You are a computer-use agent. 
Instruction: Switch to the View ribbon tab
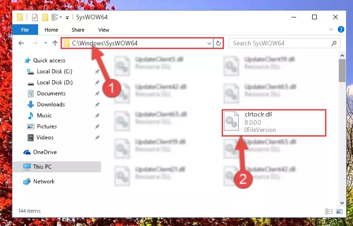[x=104, y=30]
